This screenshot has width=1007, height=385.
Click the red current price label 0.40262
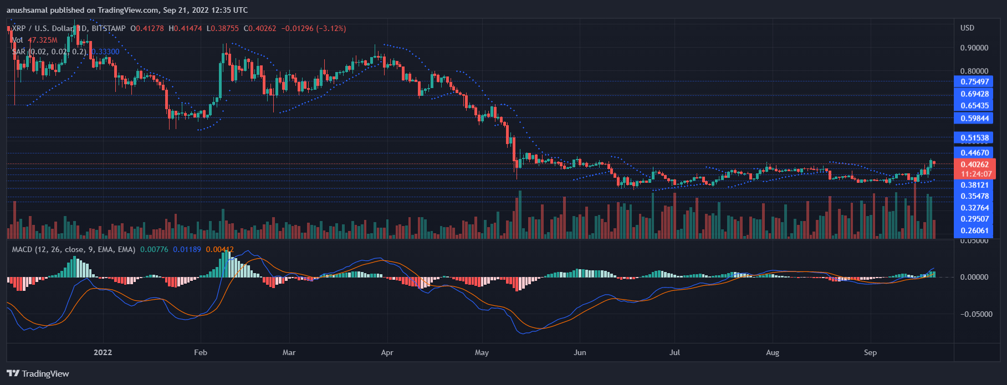coord(974,165)
